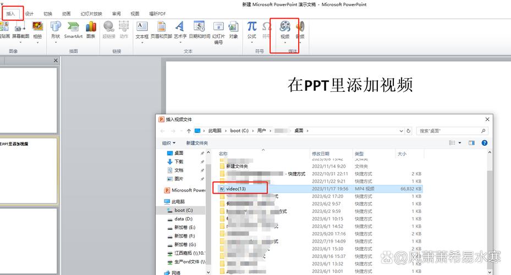Insert 日期和时间 date and time

point(200,30)
